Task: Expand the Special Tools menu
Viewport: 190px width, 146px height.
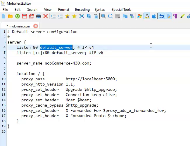Action: click(121, 10)
